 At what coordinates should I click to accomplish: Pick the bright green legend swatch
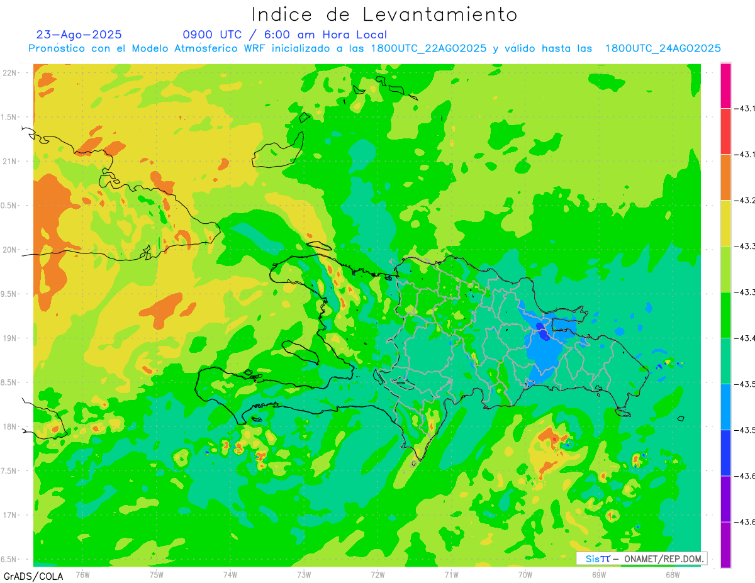(x=725, y=315)
